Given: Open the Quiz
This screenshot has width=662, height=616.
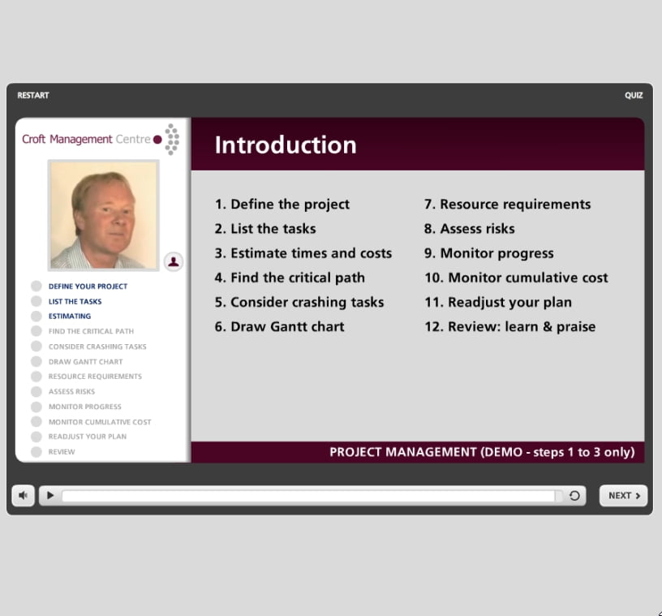Looking at the screenshot, I should 634,96.
